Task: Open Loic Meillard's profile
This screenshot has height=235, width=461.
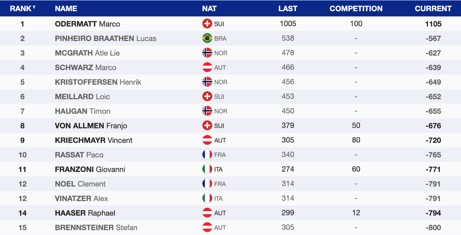Action: (x=82, y=97)
